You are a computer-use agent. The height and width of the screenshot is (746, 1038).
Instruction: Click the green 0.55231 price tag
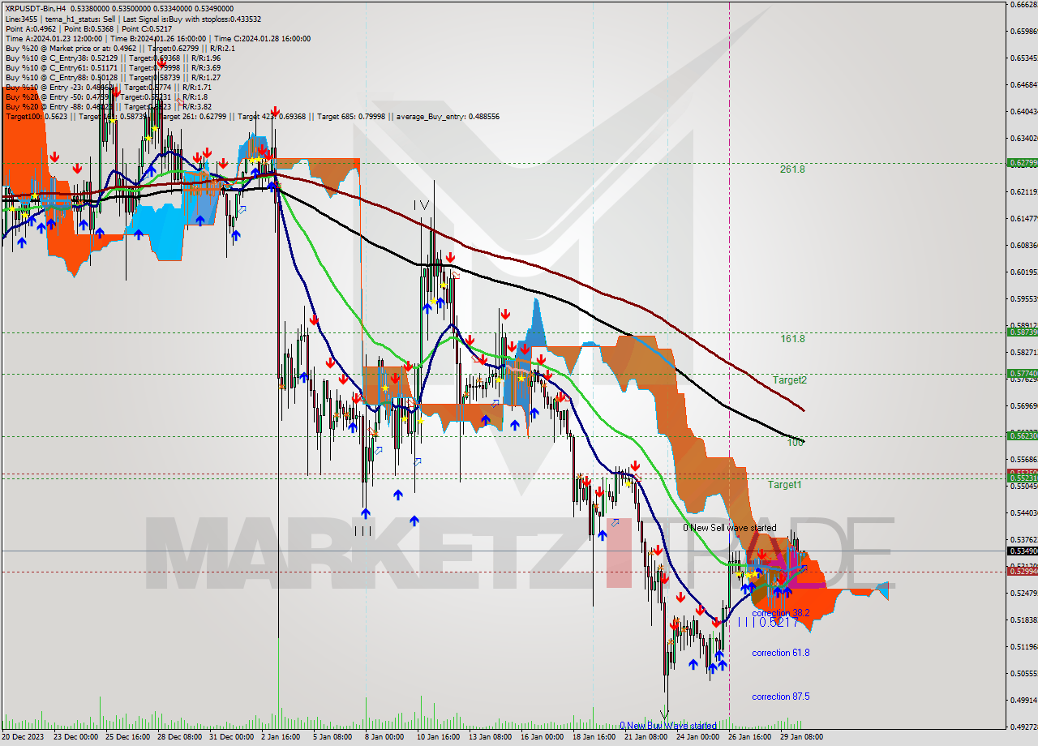[x=1022, y=478]
